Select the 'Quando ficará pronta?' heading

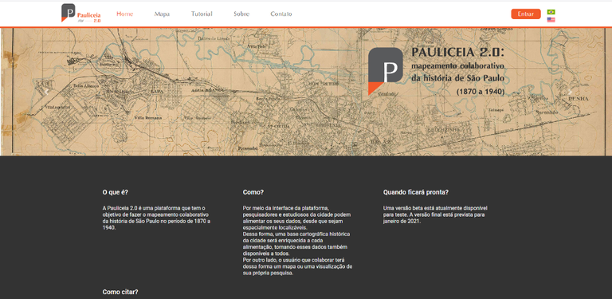416,192
